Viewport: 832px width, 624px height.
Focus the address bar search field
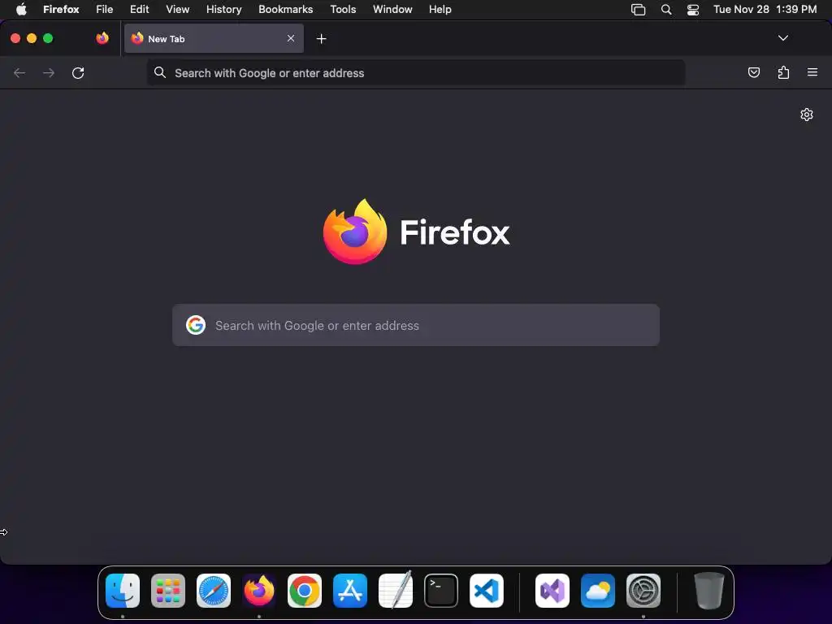pyautogui.click(x=416, y=72)
